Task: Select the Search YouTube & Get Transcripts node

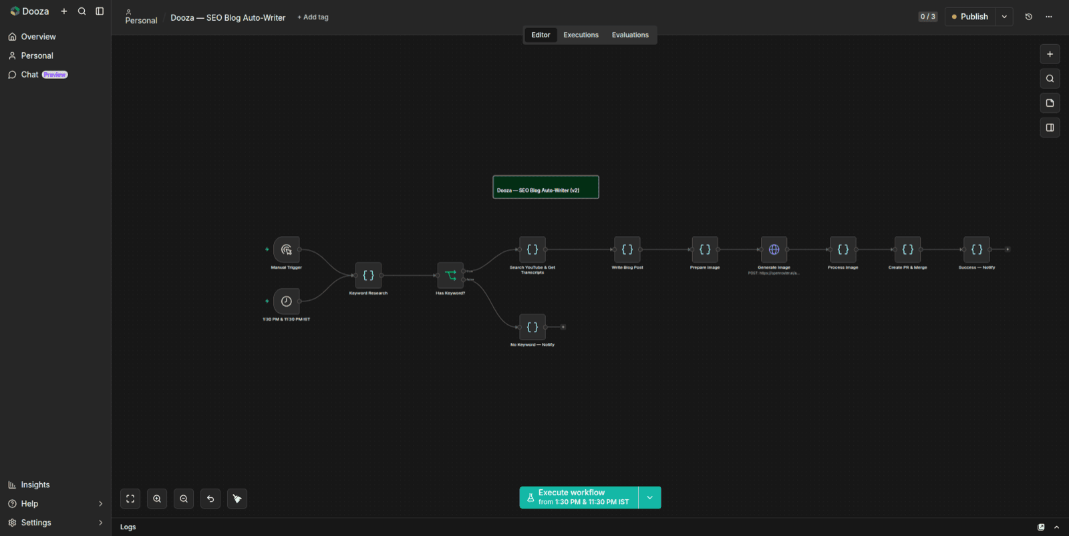Action: (x=532, y=249)
